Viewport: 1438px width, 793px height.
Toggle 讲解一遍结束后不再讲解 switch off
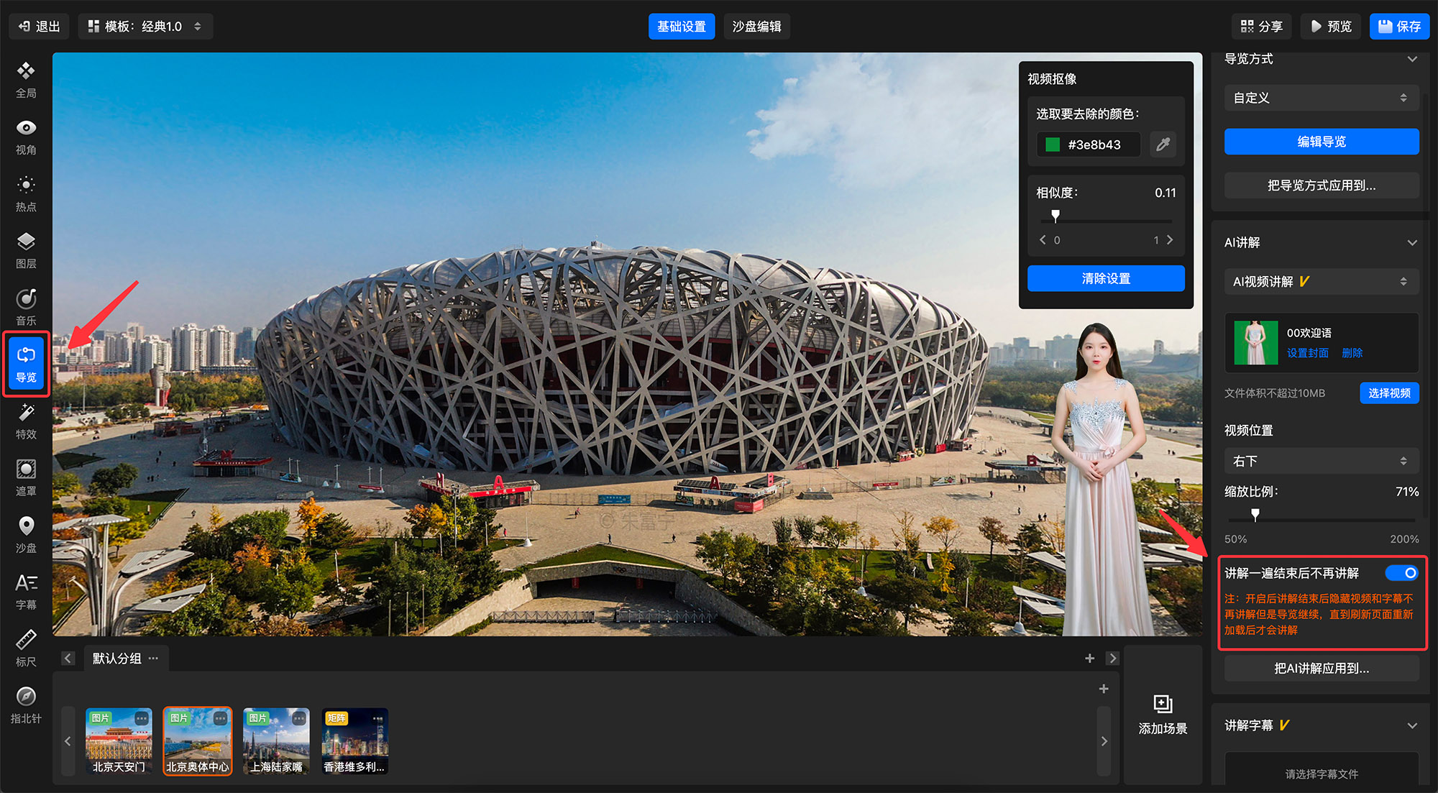click(1401, 573)
